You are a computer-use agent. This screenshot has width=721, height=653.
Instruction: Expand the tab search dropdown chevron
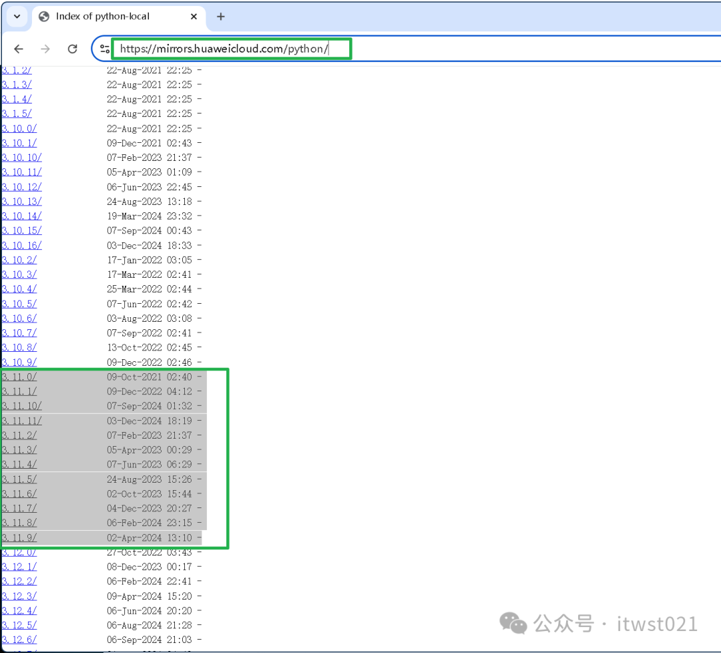tap(17, 17)
